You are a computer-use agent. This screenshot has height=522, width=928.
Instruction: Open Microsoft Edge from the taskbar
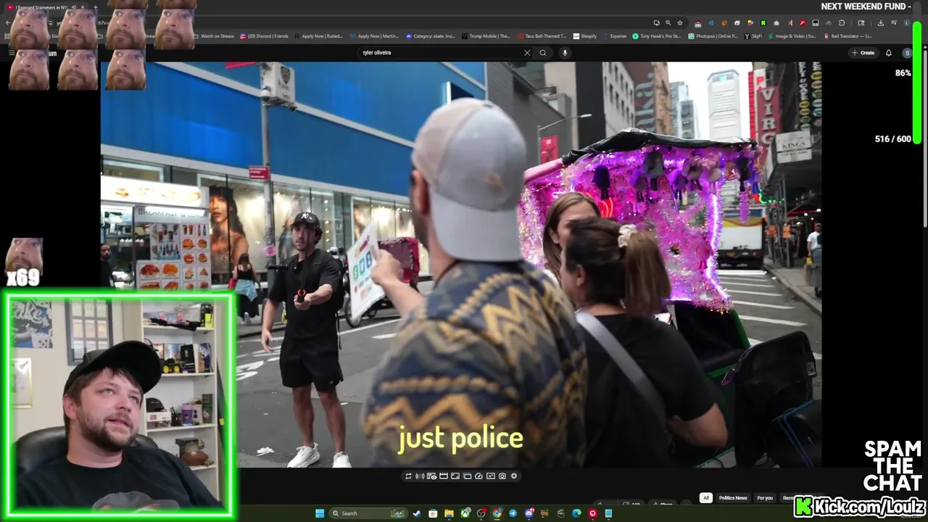576,513
